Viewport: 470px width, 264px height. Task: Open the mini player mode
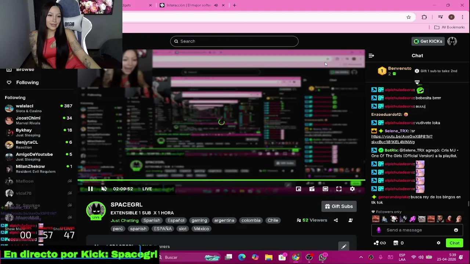click(x=299, y=189)
